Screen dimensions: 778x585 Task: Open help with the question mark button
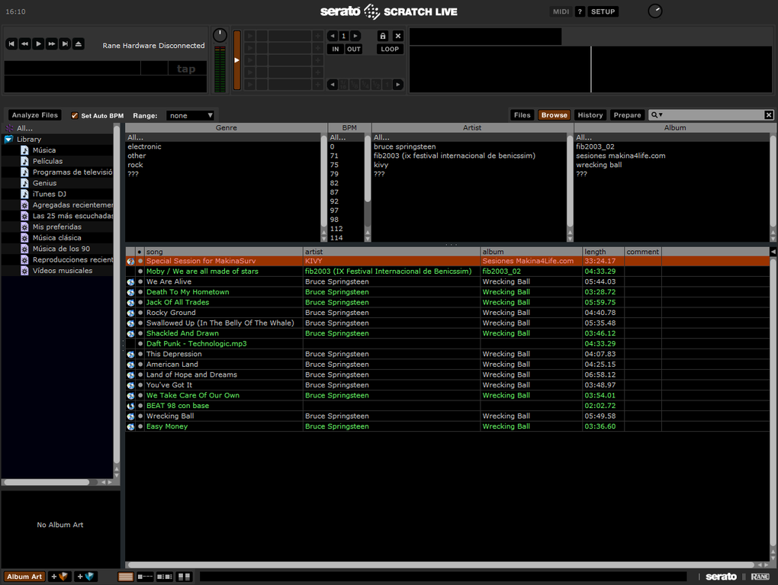pos(580,11)
